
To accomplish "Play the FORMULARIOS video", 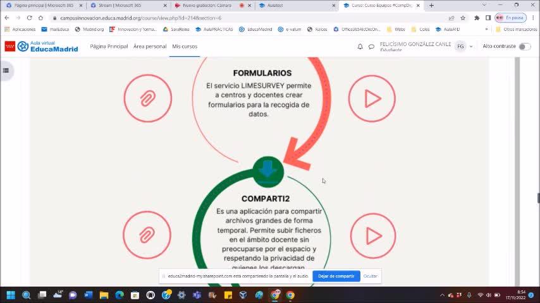I will point(372,98).
